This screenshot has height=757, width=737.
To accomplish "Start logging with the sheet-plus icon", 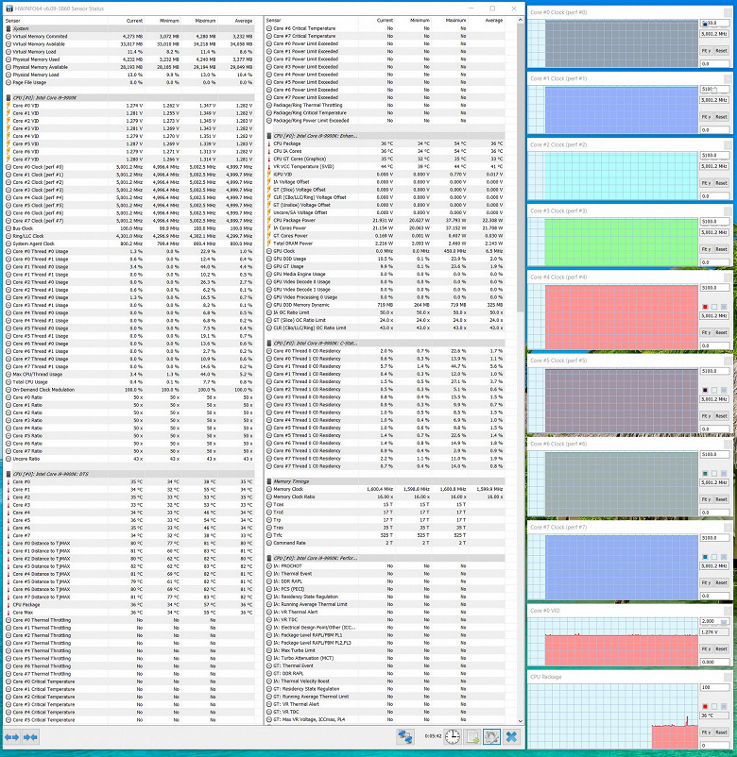I will 472,737.
